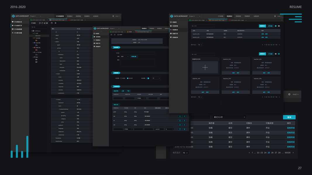Switch to red Lorem ipsum tab in behavior window
The image size is (312, 175).
pyautogui.click(x=76, y=20)
